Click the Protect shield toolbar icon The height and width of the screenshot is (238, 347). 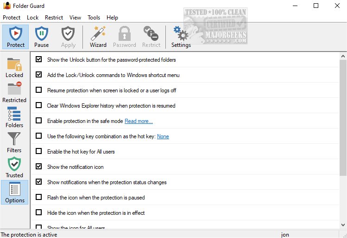click(15, 37)
